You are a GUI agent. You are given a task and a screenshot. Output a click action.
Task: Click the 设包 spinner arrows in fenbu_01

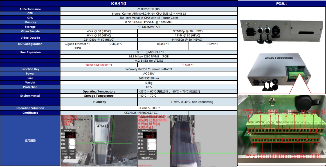155,140
